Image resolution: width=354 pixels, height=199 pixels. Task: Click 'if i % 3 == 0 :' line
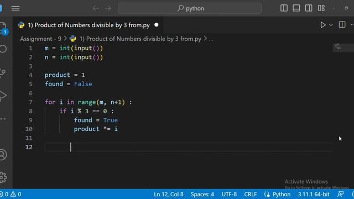click(x=87, y=111)
